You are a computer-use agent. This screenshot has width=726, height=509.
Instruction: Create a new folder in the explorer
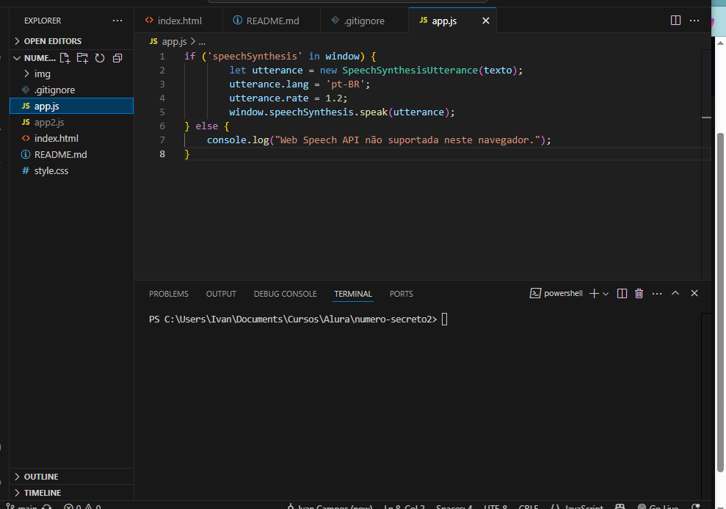click(x=82, y=58)
